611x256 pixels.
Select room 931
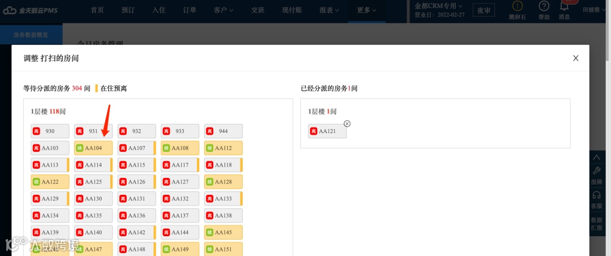click(93, 131)
